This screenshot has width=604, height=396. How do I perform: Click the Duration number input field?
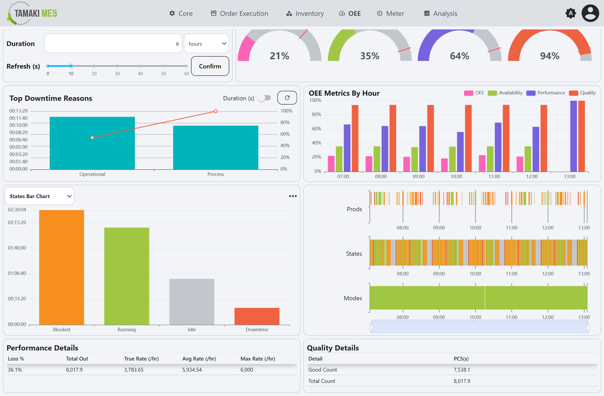pyautogui.click(x=113, y=43)
